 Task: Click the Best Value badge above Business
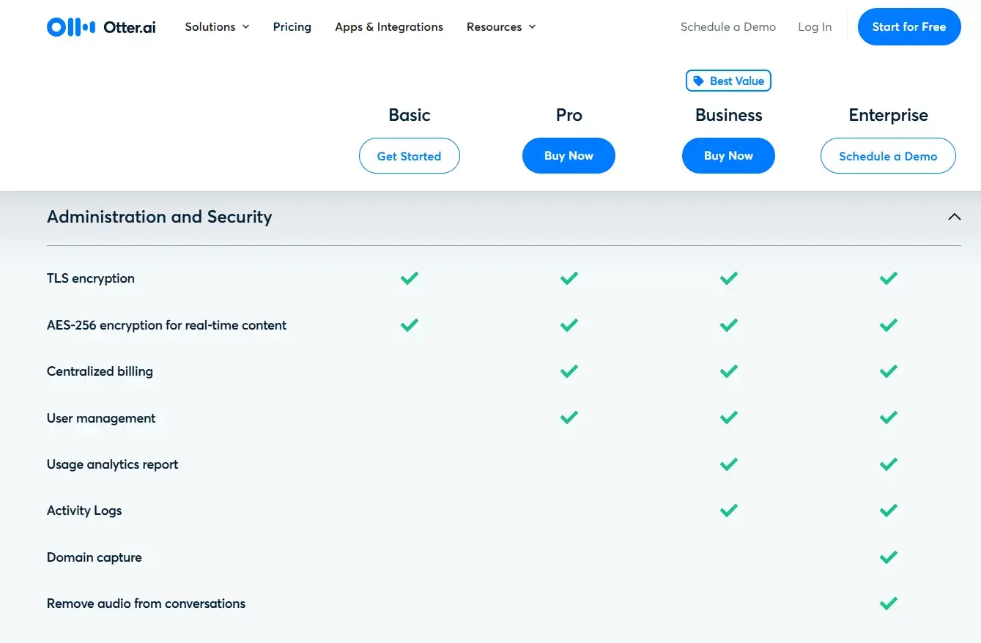point(728,81)
